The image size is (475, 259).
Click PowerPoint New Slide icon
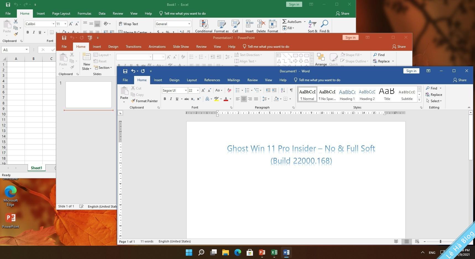pyautogui.click(x=87, y=57)
